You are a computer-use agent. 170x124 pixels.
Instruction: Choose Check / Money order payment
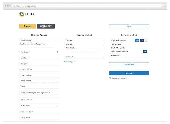click(x=129, y=48)
